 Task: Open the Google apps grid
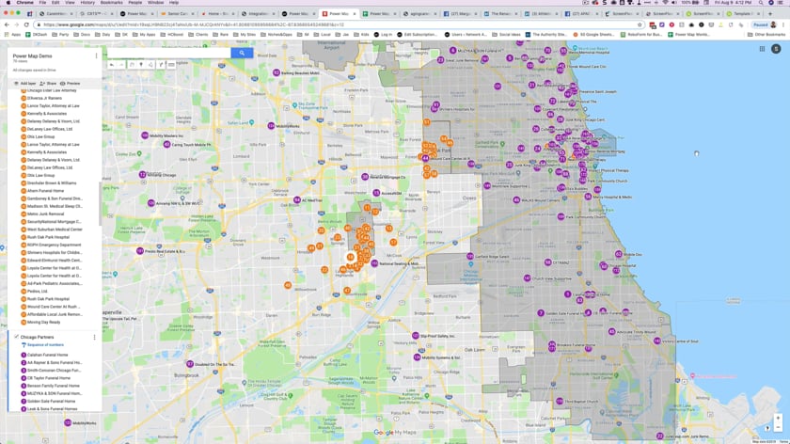762,49
